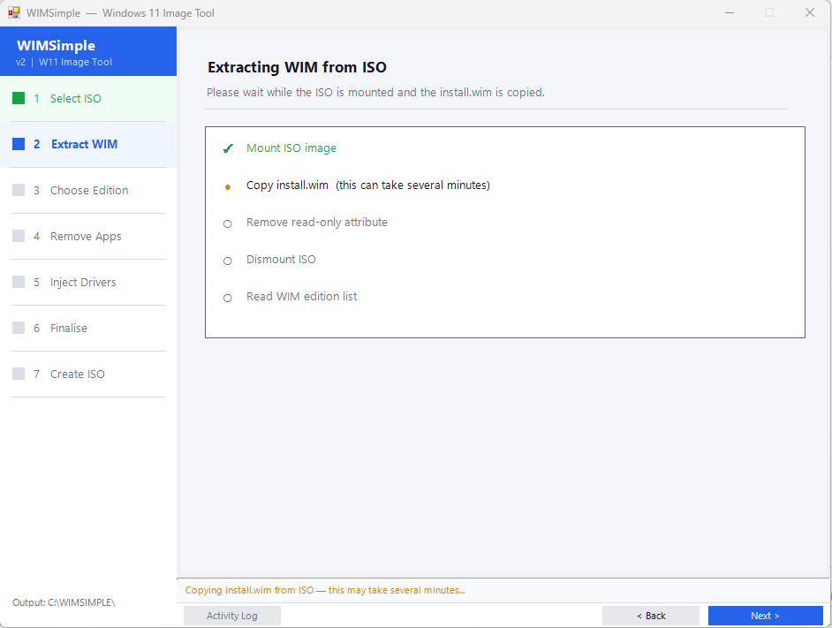The height and width of the screenshot is (628, 832).
Task: Click the blue square beside Extract WIM
Action: (x=19, y=144)
